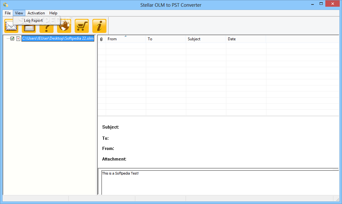
Task: Open the about information icon
Action: coord(99,26)
